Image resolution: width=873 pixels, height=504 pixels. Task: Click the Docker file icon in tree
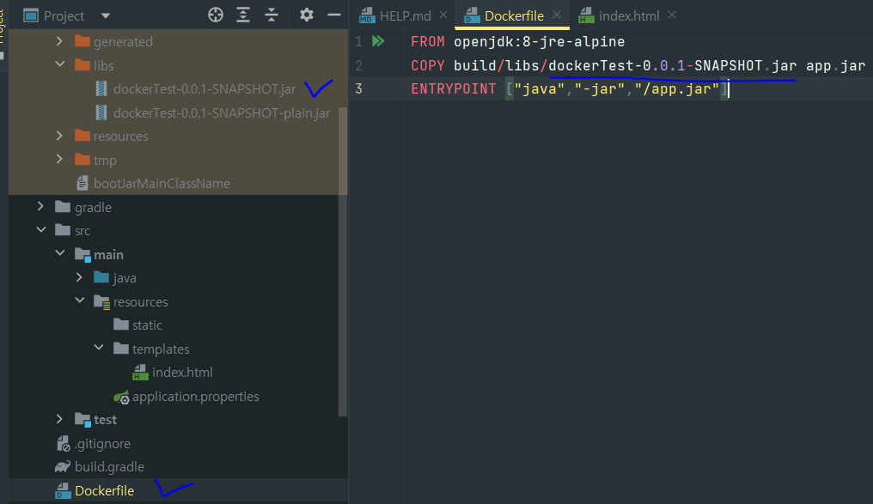pos(63,491)
